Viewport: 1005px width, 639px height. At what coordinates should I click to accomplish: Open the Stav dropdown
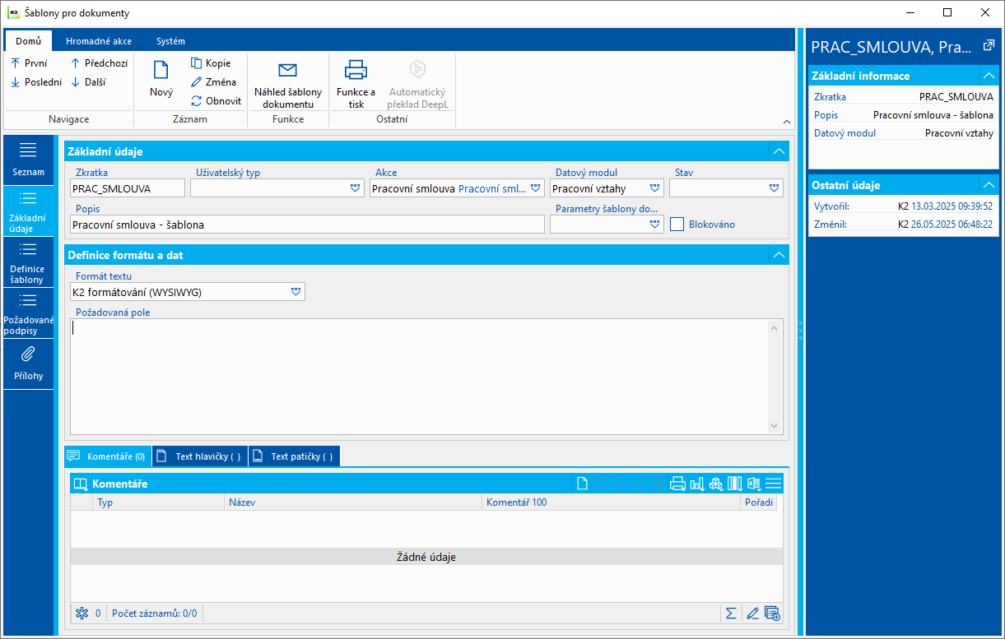point(774,188)
